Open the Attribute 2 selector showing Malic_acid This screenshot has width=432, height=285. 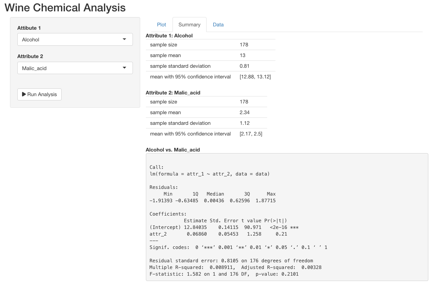click(x=75, y=68)
